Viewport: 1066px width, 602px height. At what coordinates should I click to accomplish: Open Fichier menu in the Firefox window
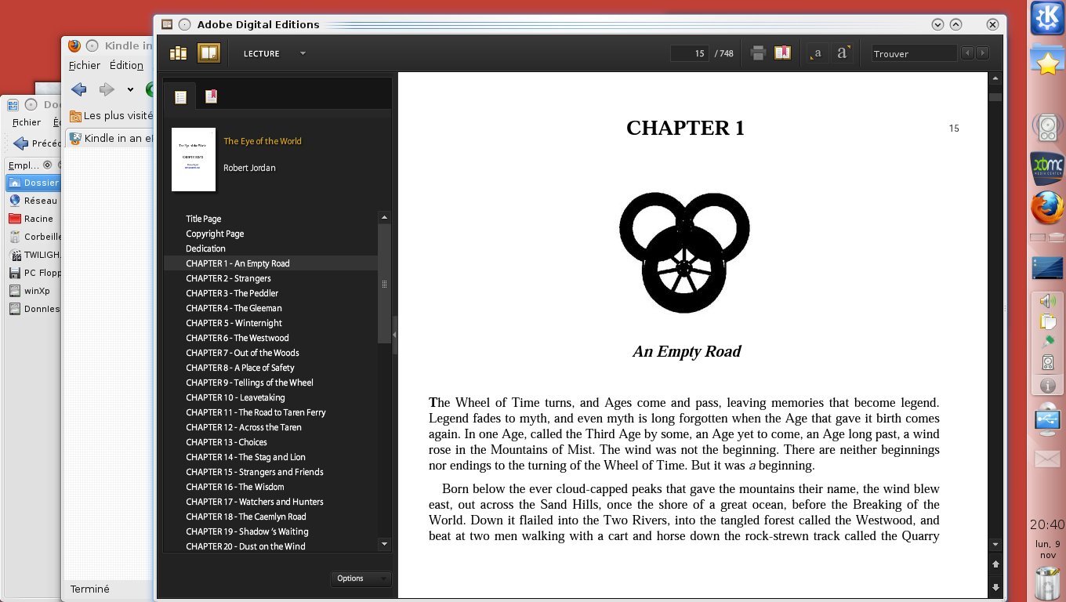pyautogui.click(x=85, y=66)
